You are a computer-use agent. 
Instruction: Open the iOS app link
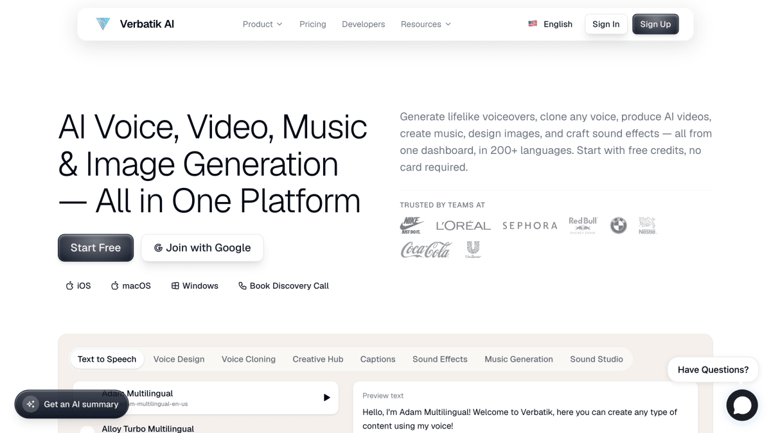click(78, 286)
